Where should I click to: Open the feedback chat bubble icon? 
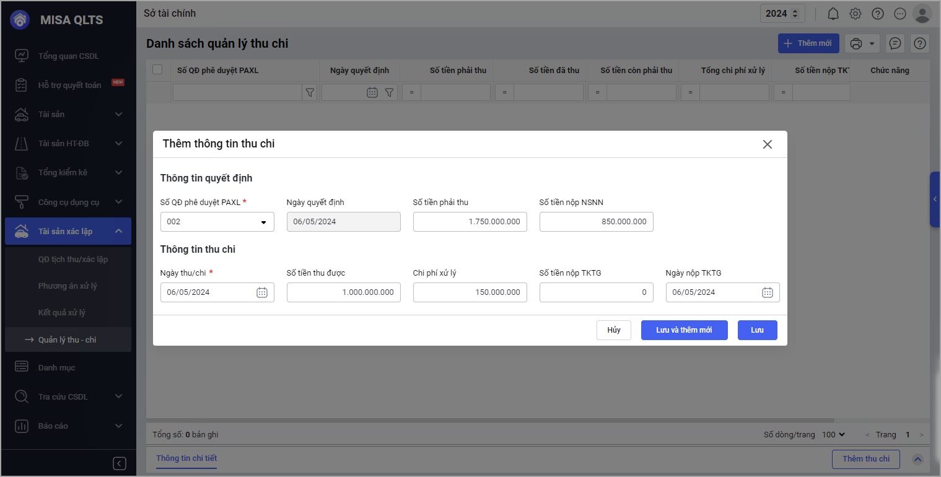895,43
